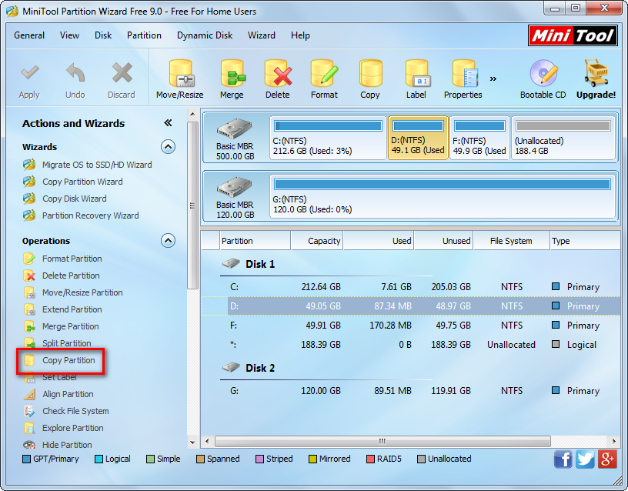Screen dimensions: 628x491
Task: Click the Copy toolbar icon
Action: [370, 74]
